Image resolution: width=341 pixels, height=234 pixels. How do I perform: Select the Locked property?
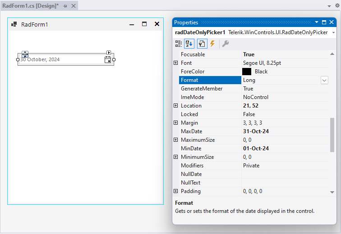click(x=189, y=114)
